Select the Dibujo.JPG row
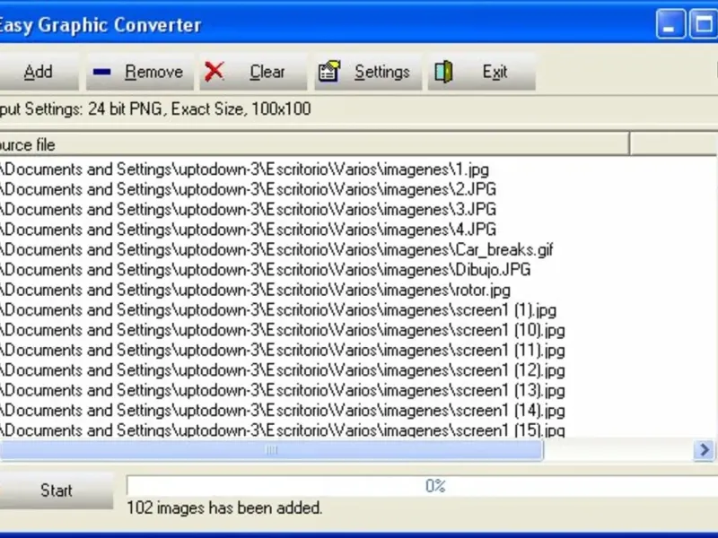 point(266,270)
